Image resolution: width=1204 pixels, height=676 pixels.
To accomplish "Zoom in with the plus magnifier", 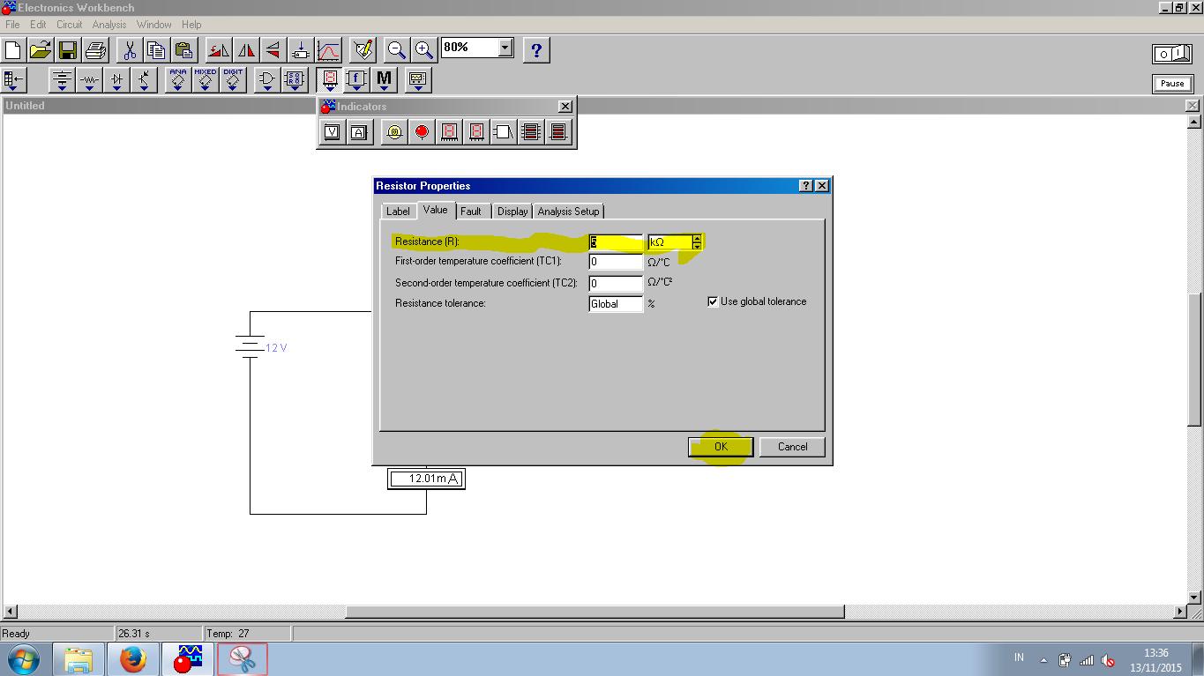I will (424, 49).
